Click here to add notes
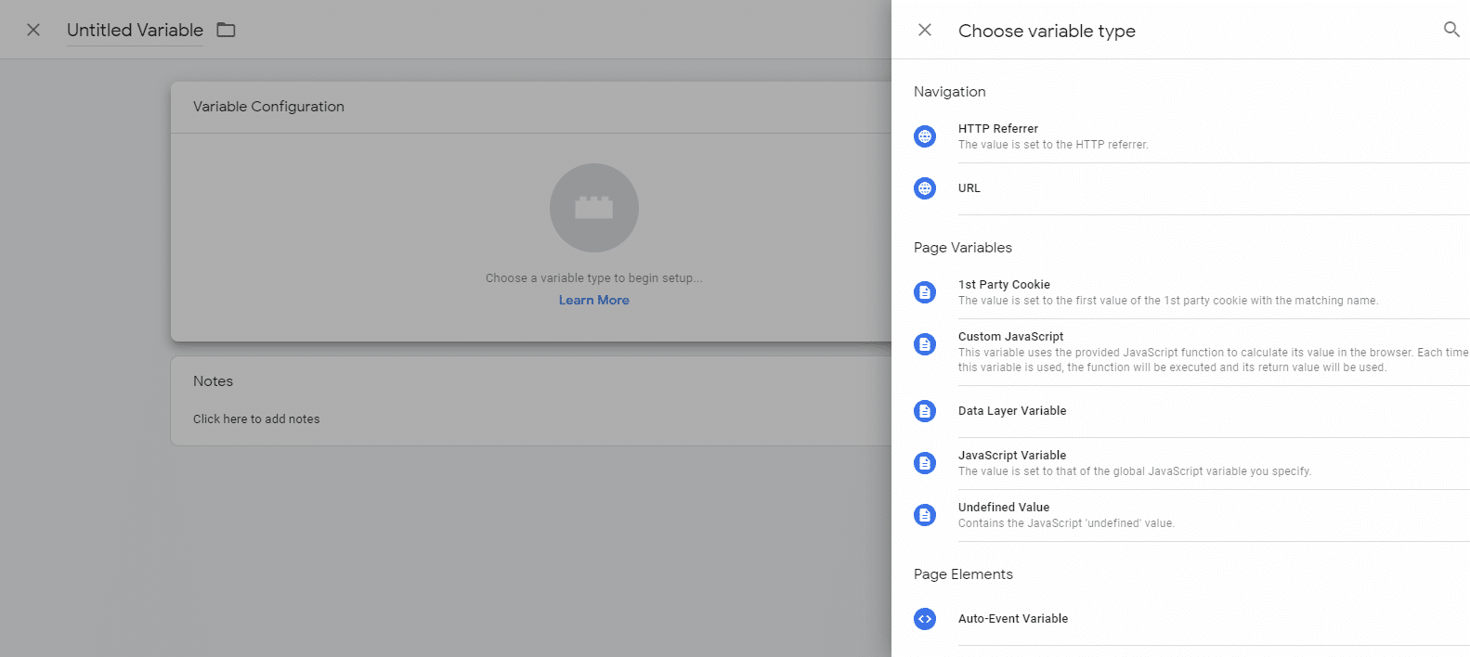This screenshot has width=1470, height=657. tap(256, 419)
